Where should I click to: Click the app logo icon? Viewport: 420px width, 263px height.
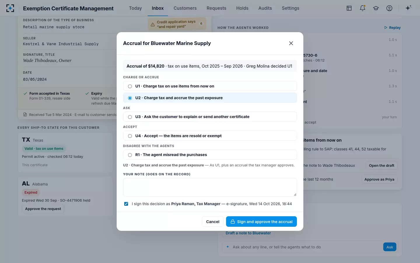click(10, 8)
